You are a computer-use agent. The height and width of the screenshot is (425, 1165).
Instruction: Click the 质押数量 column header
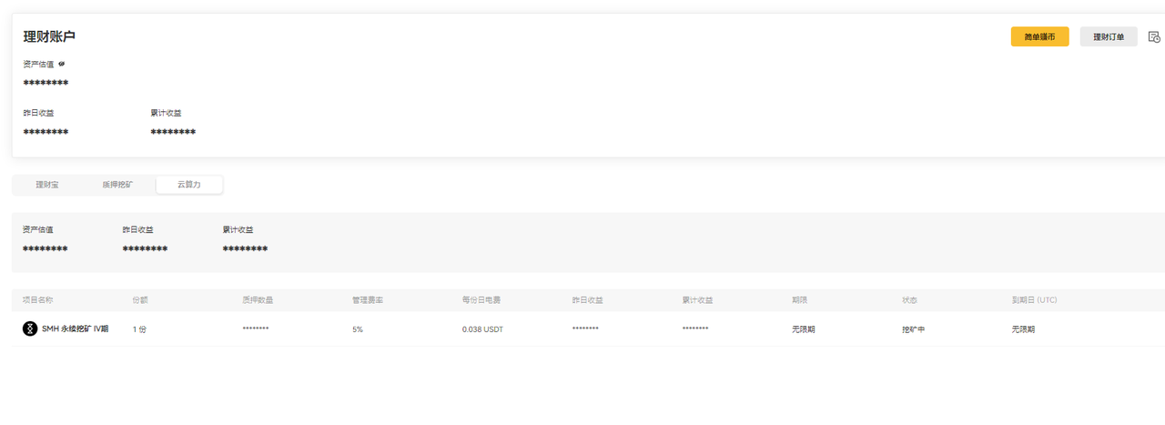pyautogui.click(x=258, y=299)
